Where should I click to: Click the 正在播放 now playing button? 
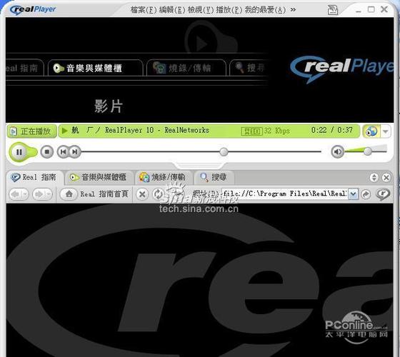pyautogui.click(x=31, y=131)
